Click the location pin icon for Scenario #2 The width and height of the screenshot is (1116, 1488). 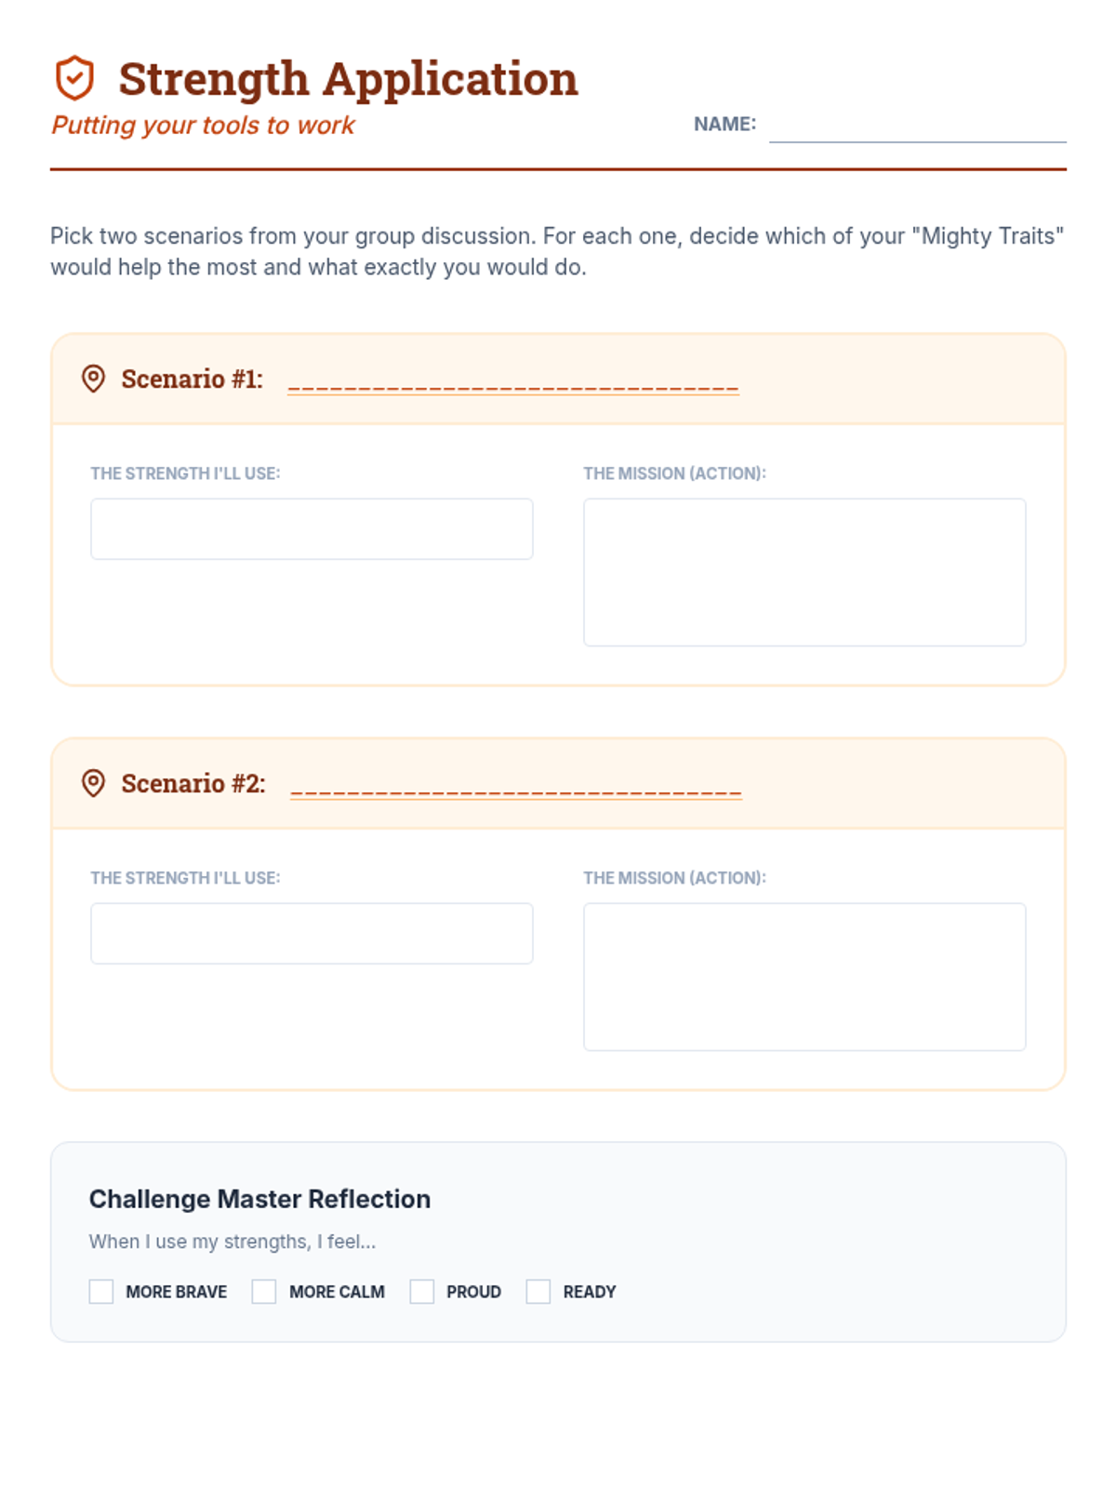[93, 783]
